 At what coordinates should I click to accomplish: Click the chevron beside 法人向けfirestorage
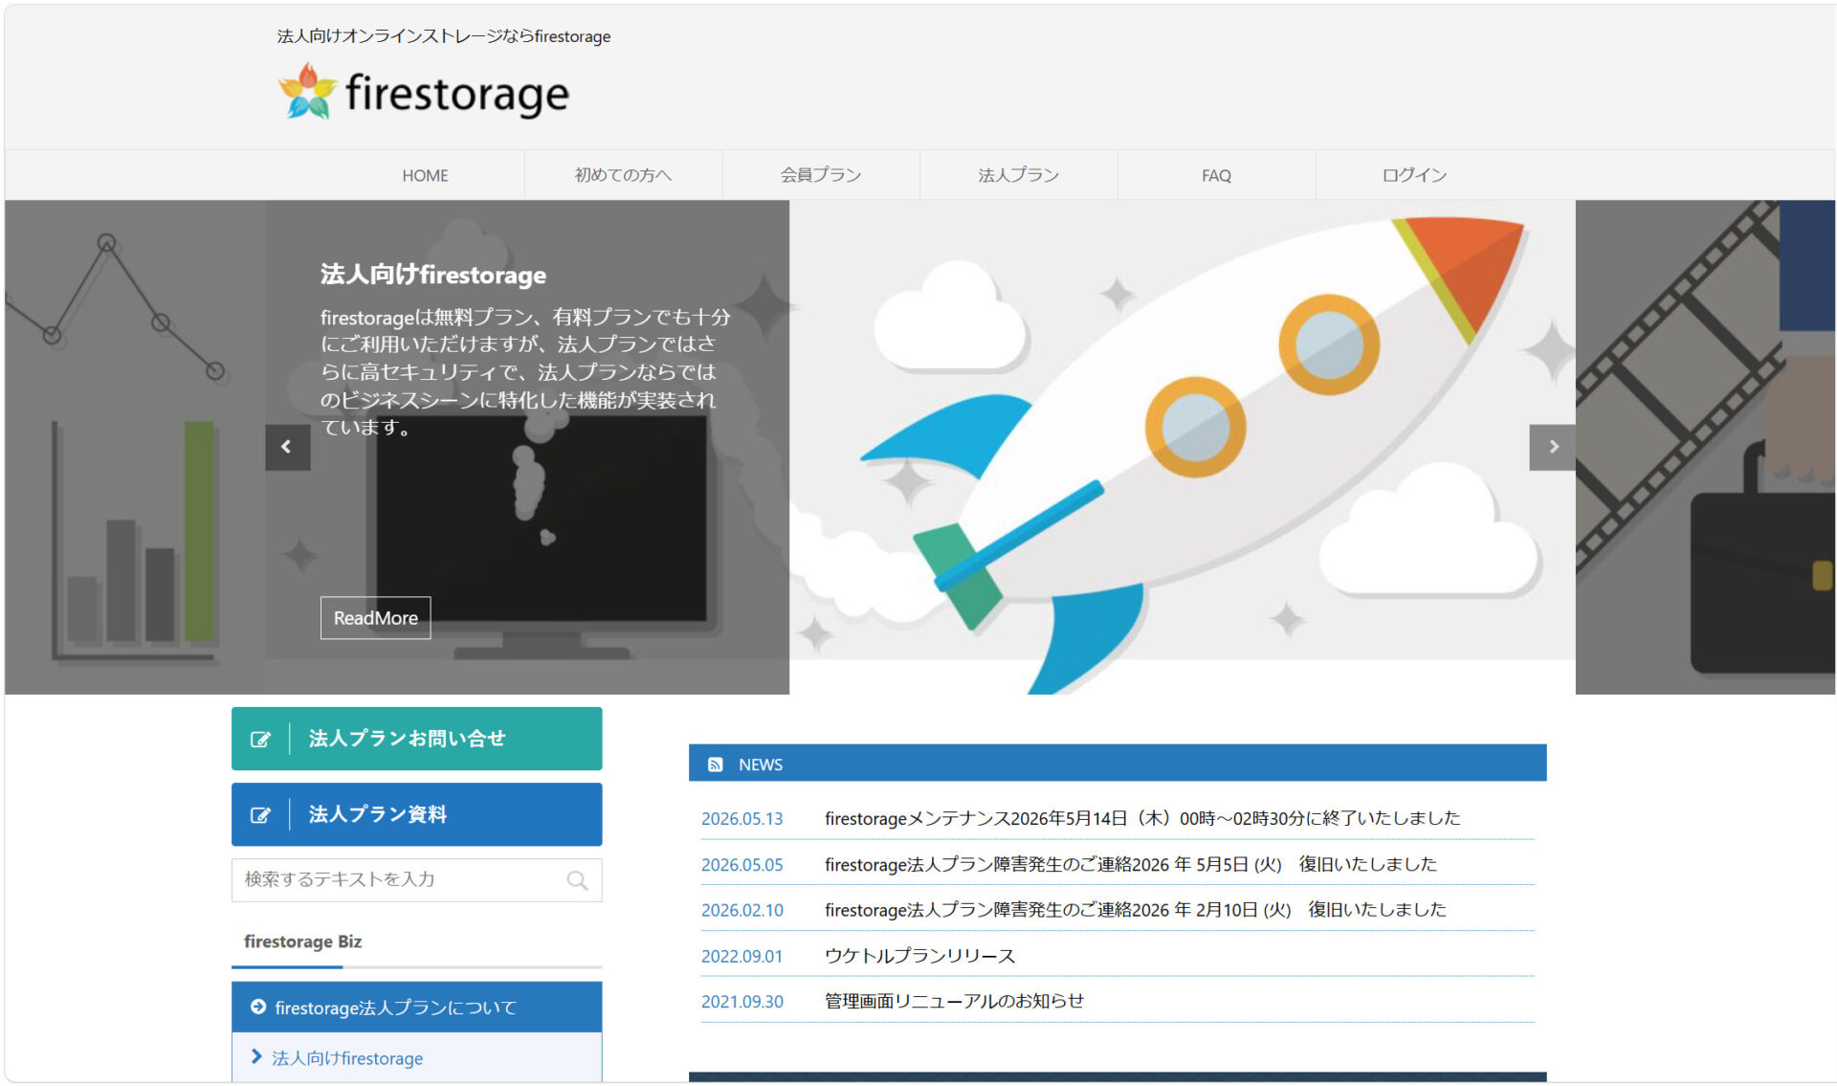pyautogui.click(x=256, y=1056)
